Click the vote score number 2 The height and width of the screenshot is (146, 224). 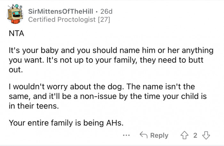(x=195, y=135)
